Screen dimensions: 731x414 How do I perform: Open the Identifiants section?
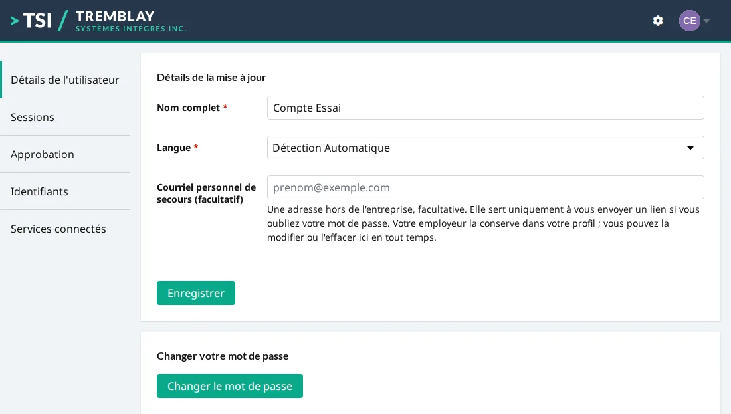coord(65,191)
